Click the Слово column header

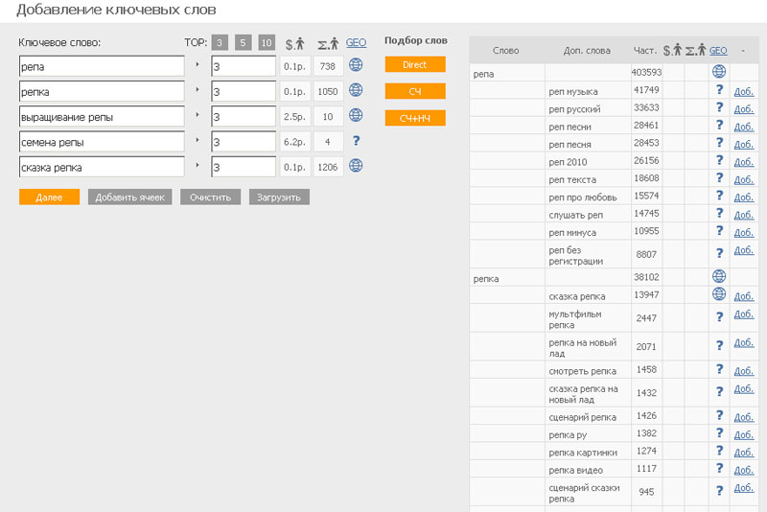(506, 51)
